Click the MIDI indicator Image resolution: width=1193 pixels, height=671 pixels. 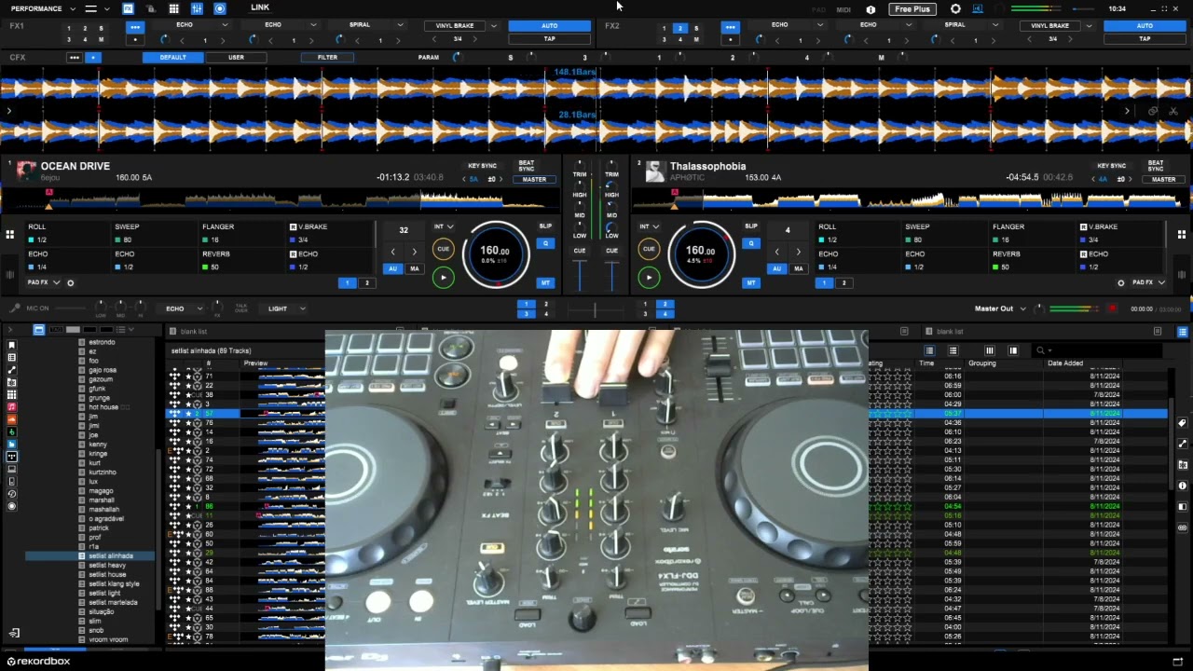click(843, 9)
